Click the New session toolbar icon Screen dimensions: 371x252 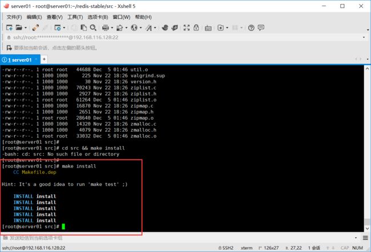(x=9, y=28)
